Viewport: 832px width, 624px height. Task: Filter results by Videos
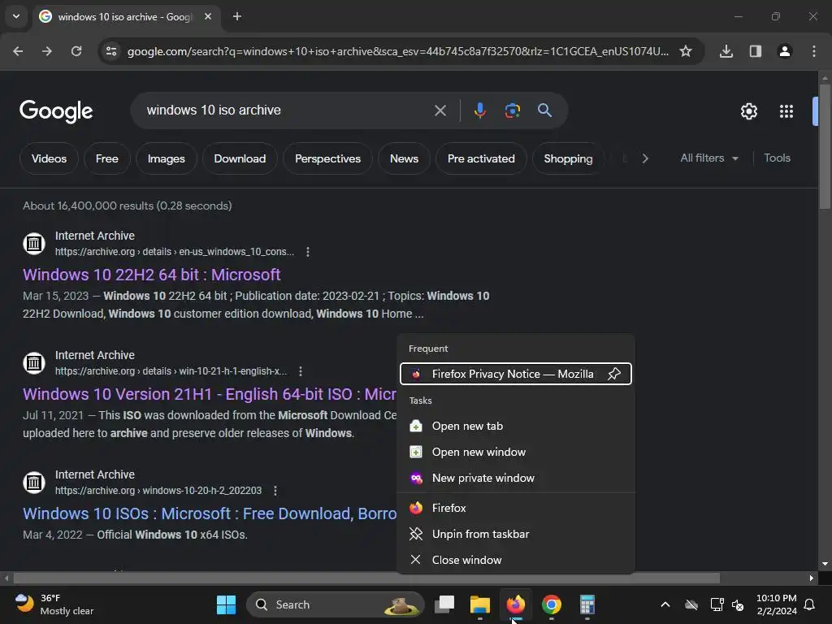click(49, 158)
